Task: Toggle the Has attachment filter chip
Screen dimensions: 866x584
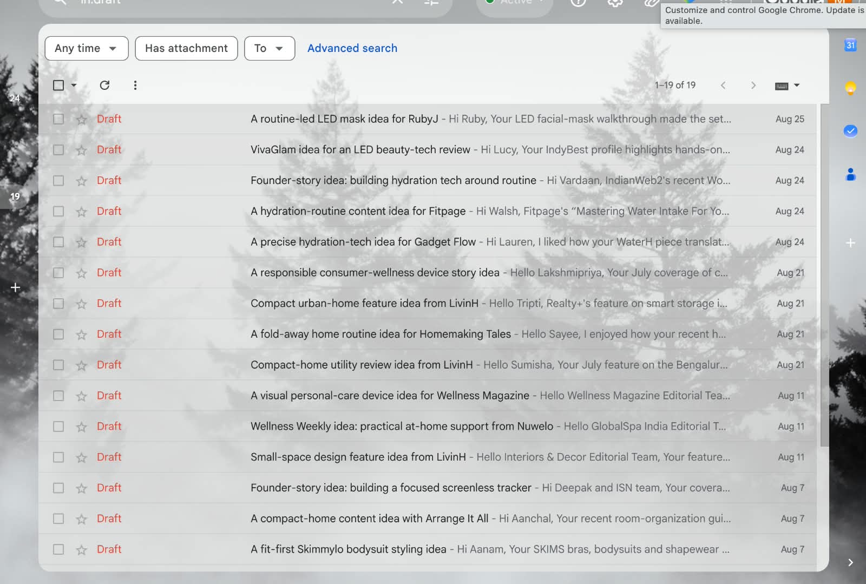Action: click(186, 48)
